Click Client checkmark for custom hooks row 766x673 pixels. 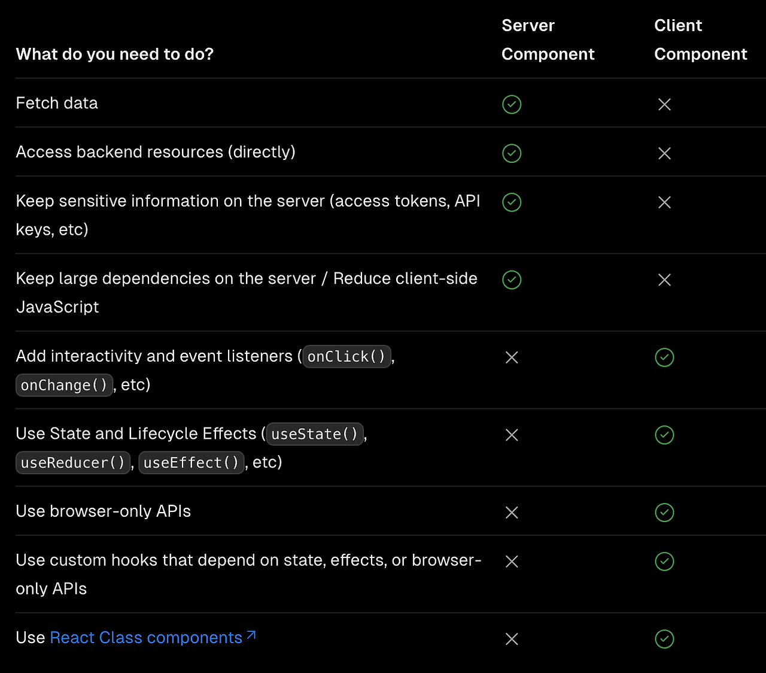click(x=664, y=561)
